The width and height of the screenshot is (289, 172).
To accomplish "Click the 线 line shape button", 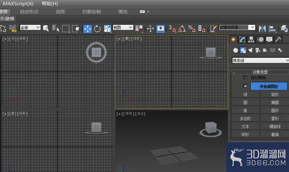I will point(245,94).
